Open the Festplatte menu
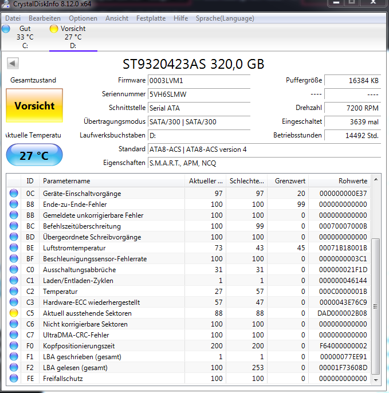This screenshot has width=389, height=393. click(151, 18)
